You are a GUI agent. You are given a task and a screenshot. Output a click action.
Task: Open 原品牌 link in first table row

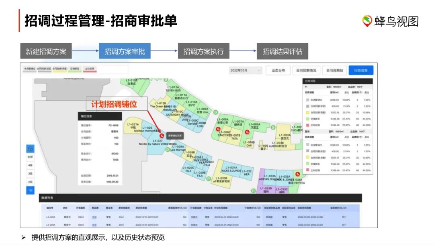[94, 217]
